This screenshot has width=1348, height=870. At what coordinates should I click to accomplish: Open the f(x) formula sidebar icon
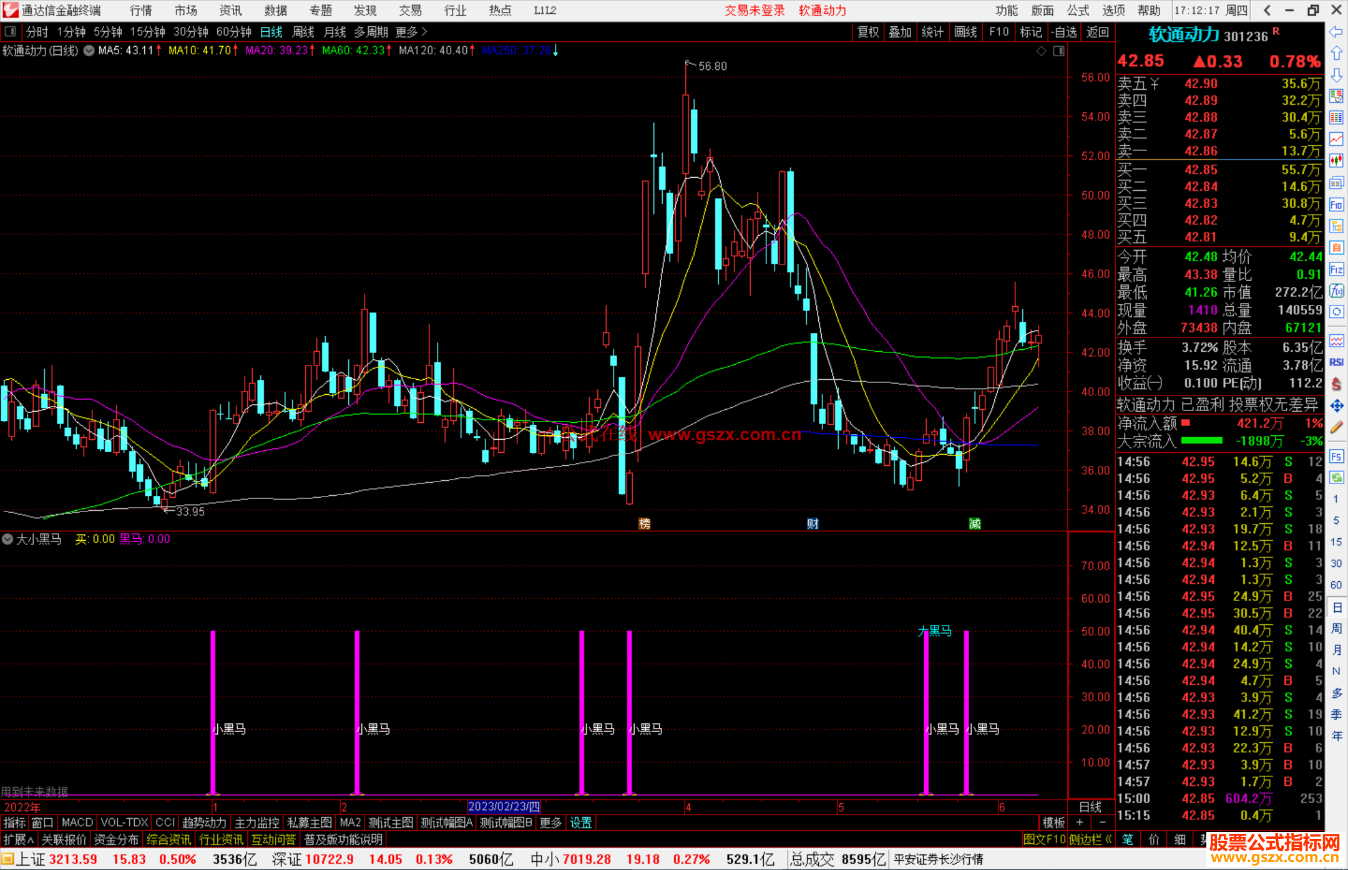(1336, 291)
